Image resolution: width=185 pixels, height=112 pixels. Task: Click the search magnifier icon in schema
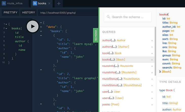pyautogui.click(x=108, y=17)
